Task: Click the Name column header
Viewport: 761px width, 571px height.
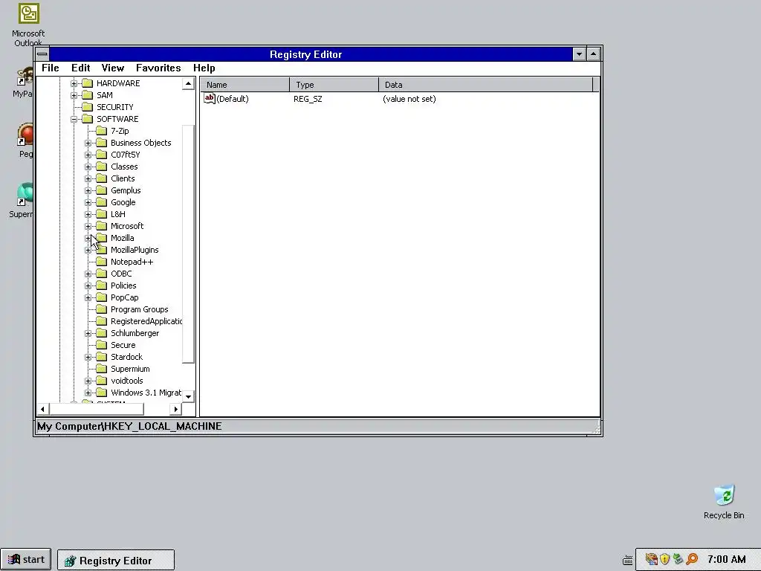Action: point(245,85)
